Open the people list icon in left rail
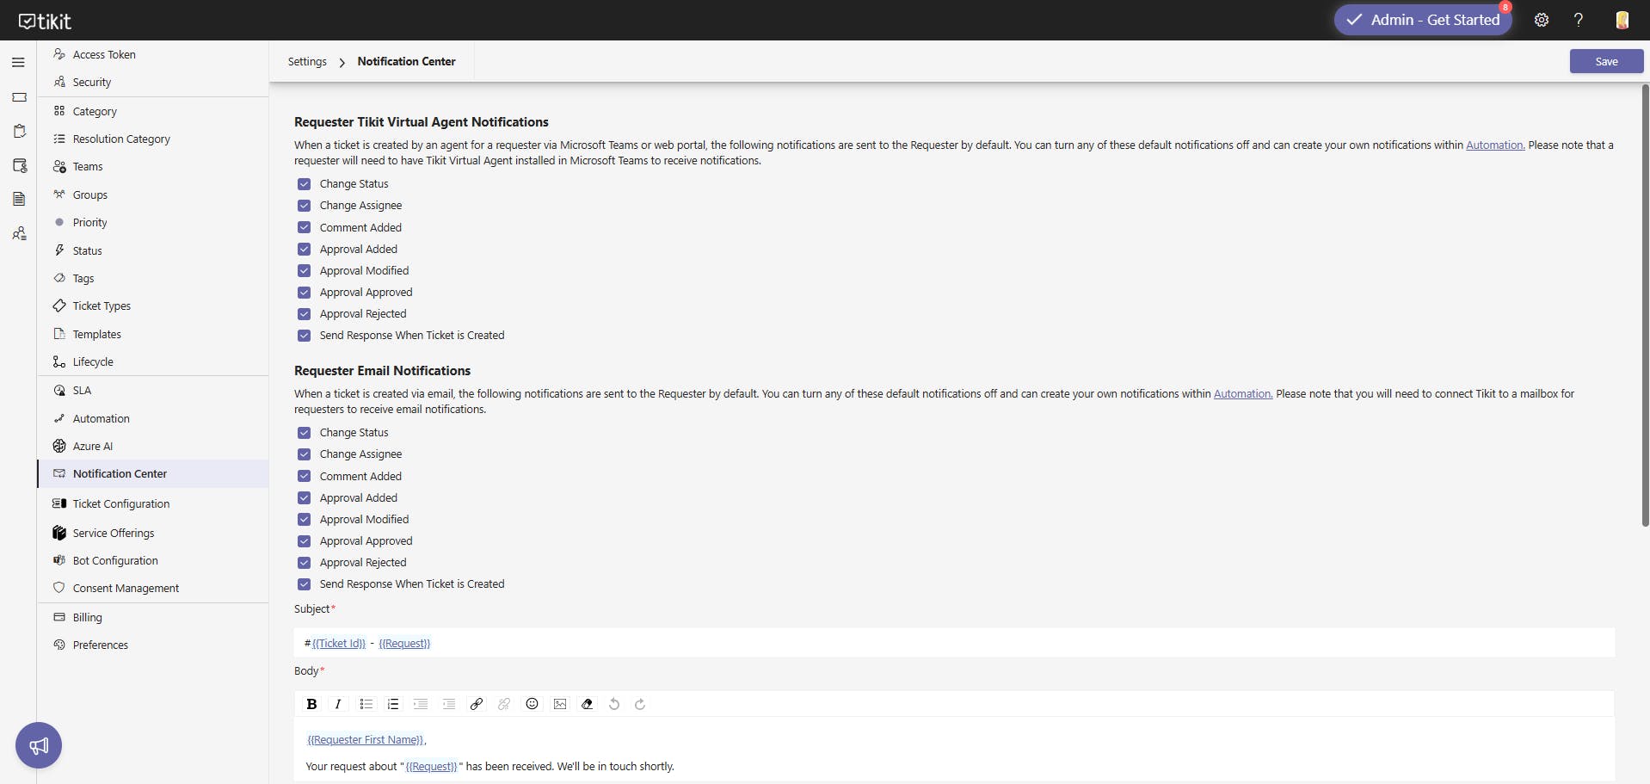The width and height of the screenshot is (1650, 784). click(x=19, y=233)
